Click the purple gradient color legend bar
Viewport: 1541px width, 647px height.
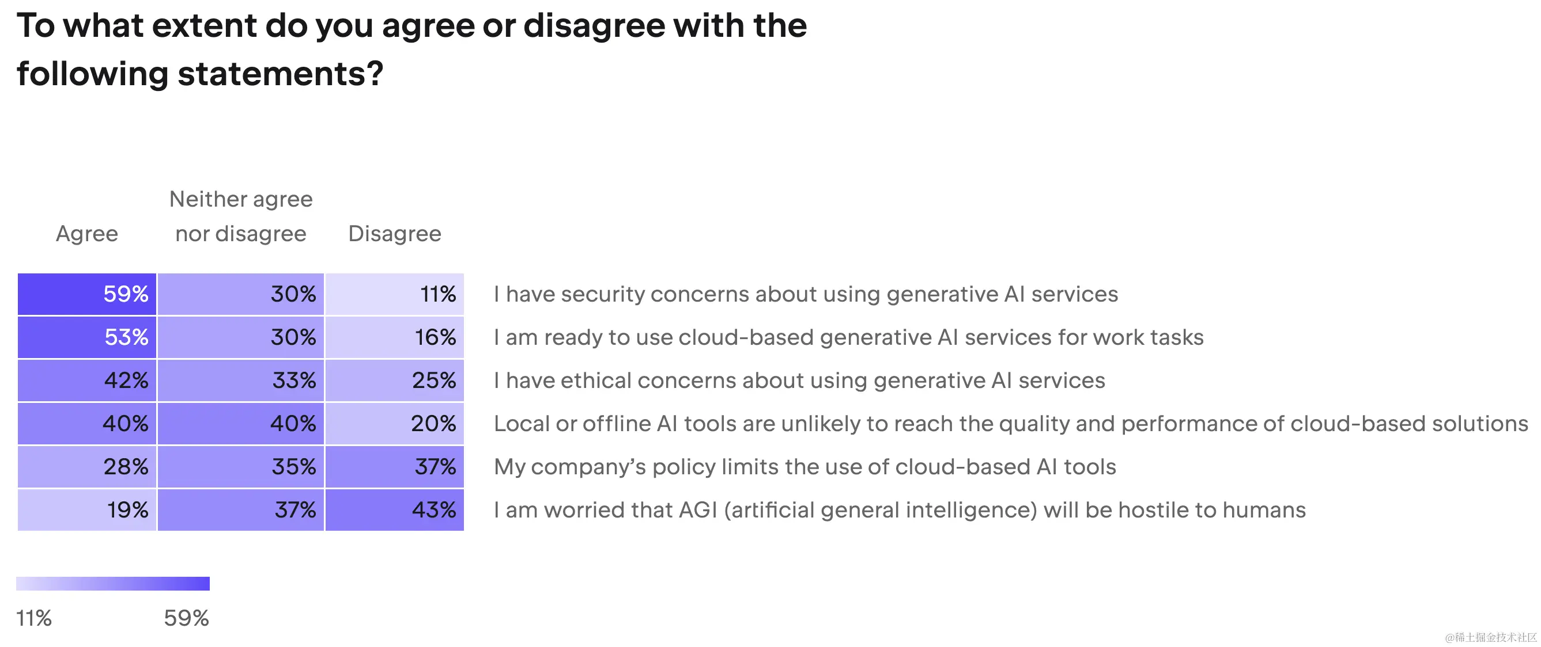coord(113,583)
